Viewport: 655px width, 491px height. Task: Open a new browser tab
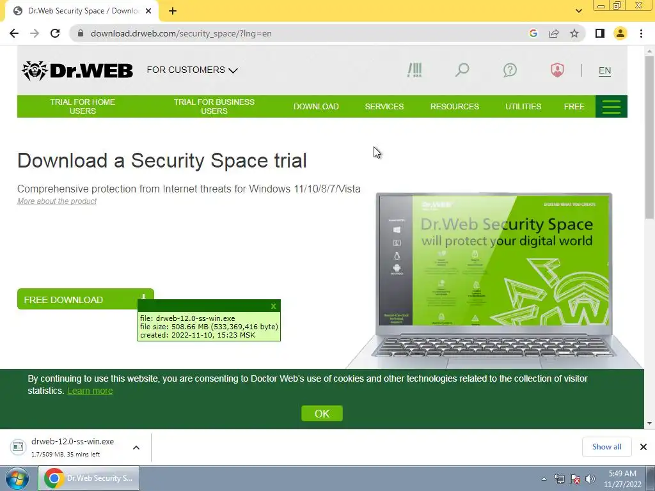point(173,12)
